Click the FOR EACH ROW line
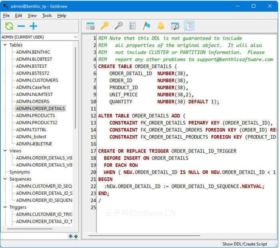Image resolution: width=280 pixels, height=248 pixels. click(x=121, y=165)
